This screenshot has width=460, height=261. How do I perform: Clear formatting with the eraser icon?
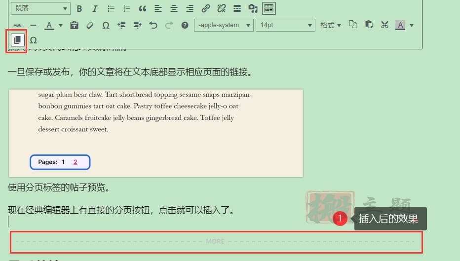coord(90,25)
